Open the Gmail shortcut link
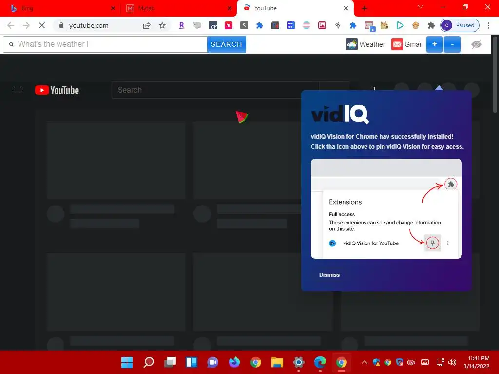499x374 pixels. [407, 44]
